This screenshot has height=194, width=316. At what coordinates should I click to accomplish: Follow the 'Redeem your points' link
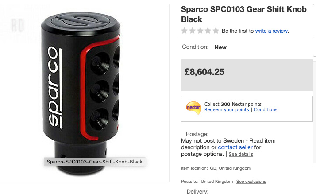pos(227,110)
